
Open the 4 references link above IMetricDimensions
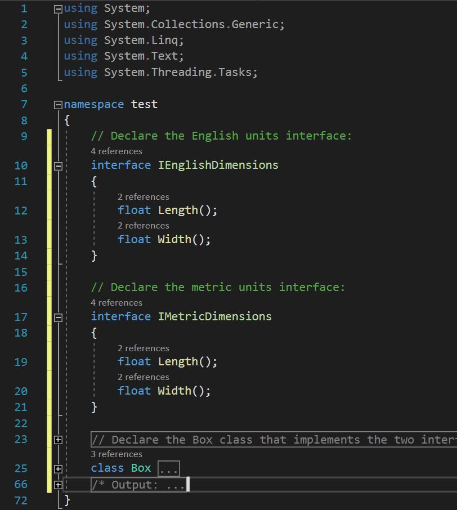117,303
